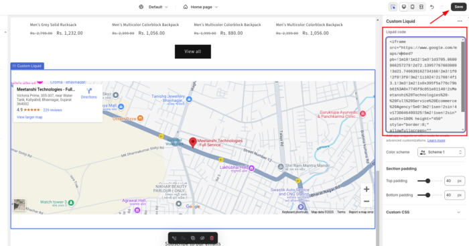Click Directions on the map card

pyautogui.click(x=89, y=93)
